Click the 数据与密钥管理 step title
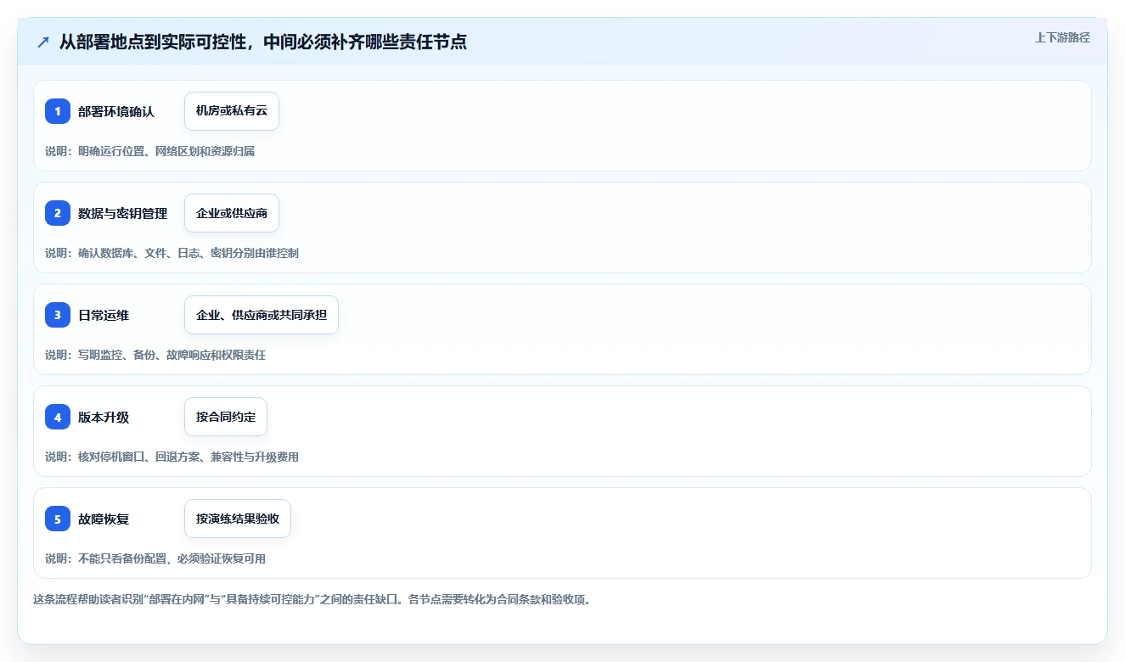The image size is (1125, 662). [x=123, y=213]
